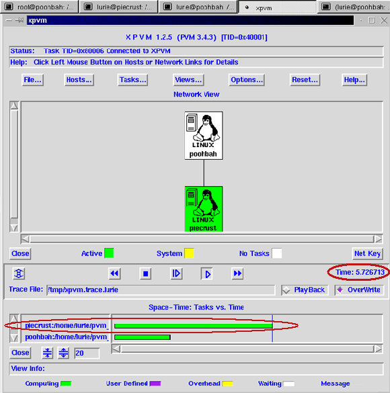Click the task height field showing 20
This screenshot has width=390, height=393.
(87, 353)
